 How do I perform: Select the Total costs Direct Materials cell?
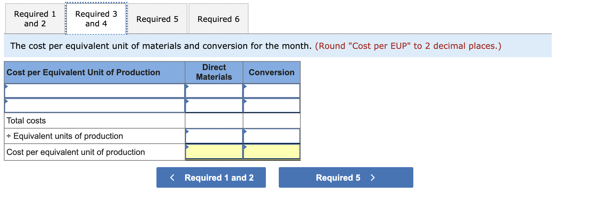[214, 120]
